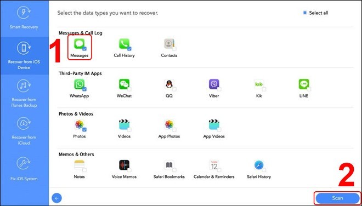Click the Viber icon
362x206 pixels.
pyautogui.click(x=214, y=84)
